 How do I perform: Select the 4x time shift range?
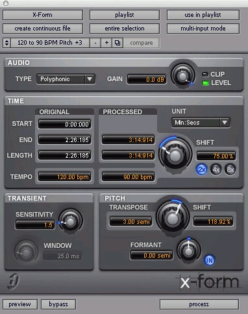216,169
